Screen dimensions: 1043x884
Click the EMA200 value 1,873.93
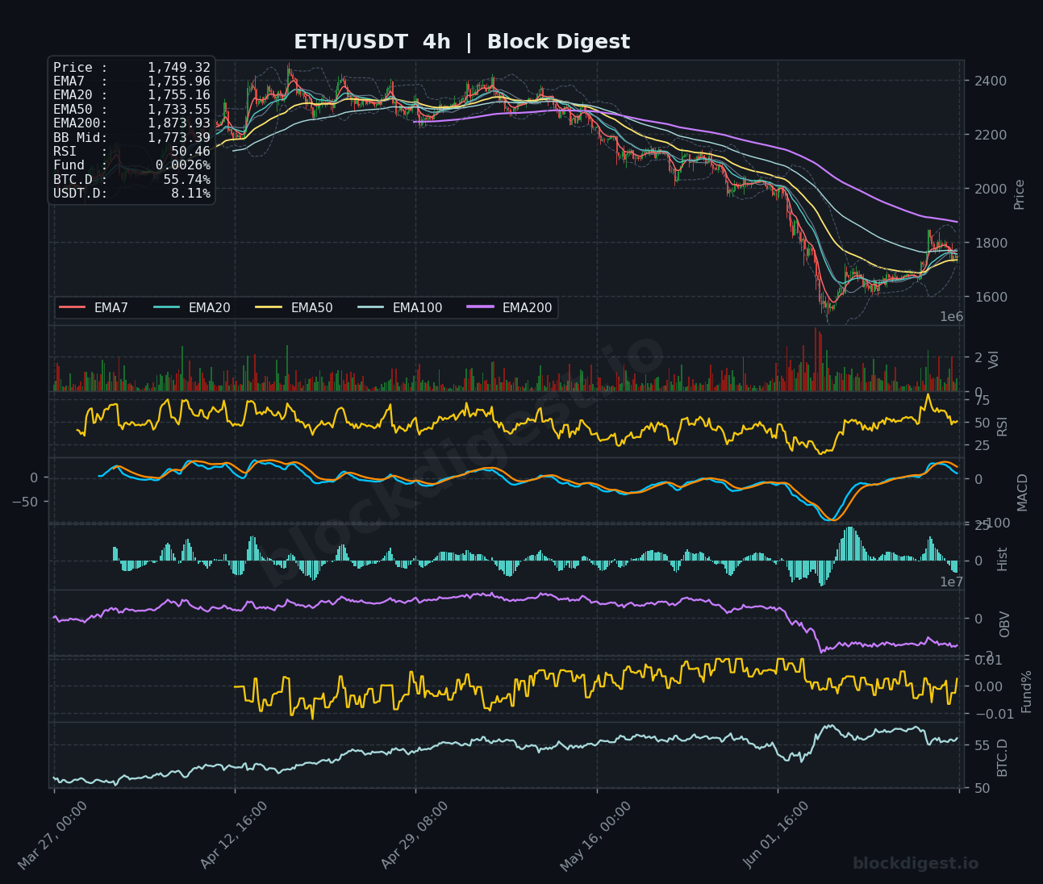[179, 123]
